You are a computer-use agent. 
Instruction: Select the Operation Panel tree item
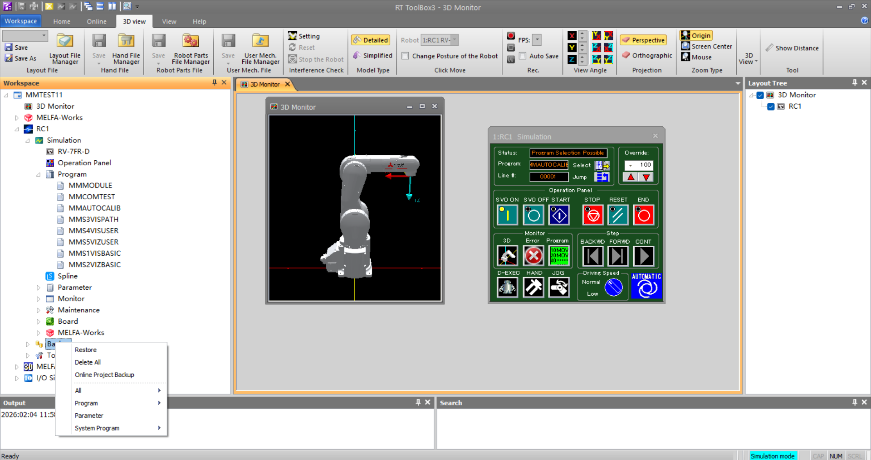click(84, 163)
